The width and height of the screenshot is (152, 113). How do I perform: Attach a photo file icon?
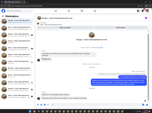coord(41,105)
